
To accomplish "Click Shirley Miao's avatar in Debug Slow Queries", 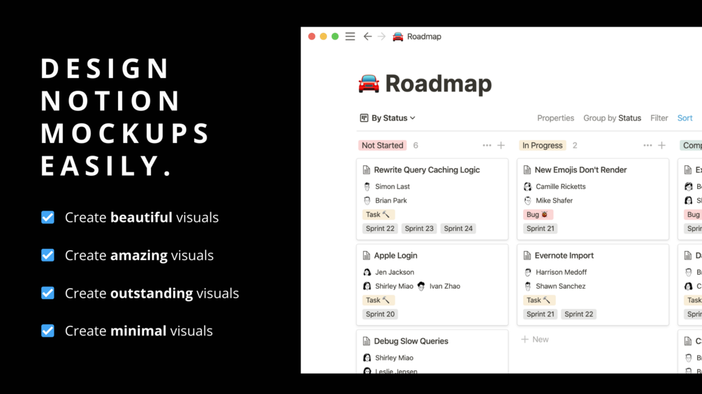I will tap(367, 358).
